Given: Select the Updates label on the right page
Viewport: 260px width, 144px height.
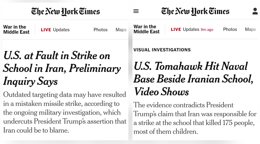Looking at the screenshot, I should (191, 29).
